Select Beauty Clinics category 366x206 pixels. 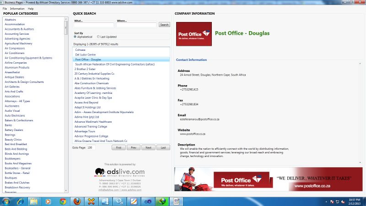coord(13,140)
